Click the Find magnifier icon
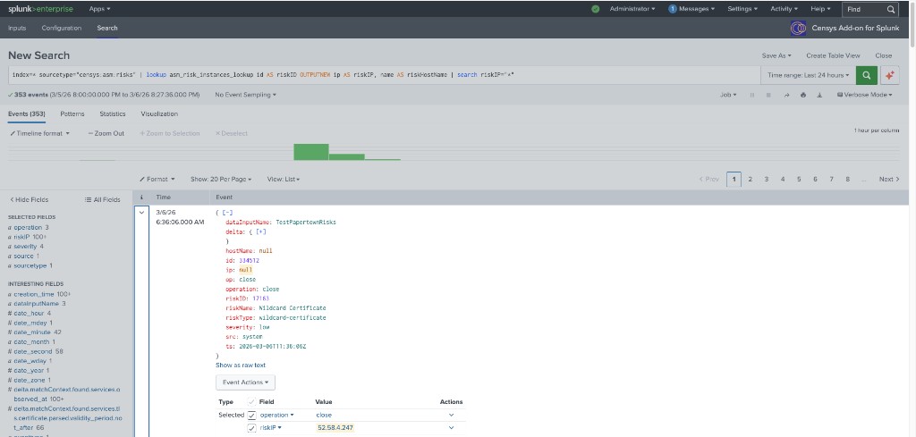 pyautogui.click(x=890, y=9)
